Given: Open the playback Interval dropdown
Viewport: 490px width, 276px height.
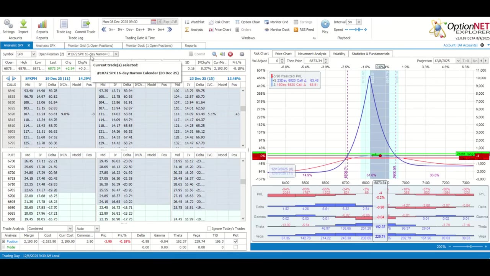Looking at the screenshot, I should 359,22.
